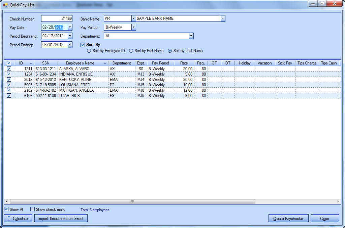The width and height of the screenshot is (345, 228).
Task: Click the Calculator button
Action: click(19, 219)
